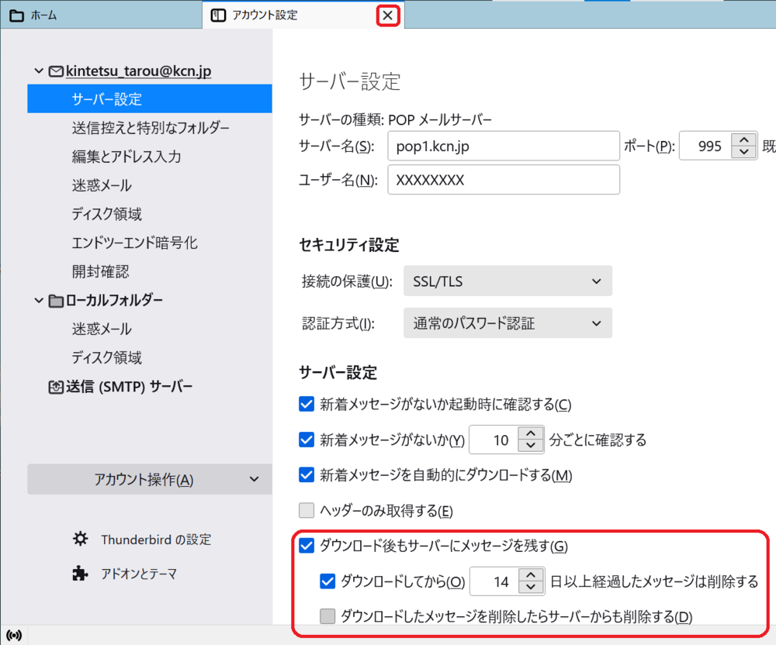Collapse the ローカルフォルダー tree
The width and height of the screenshot is (776, 645).
(x=39, y=301)
